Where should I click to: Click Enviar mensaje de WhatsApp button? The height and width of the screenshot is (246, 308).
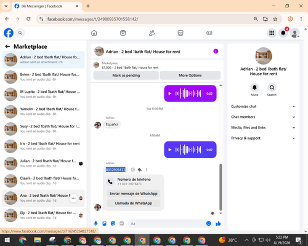(x=134, y=194)
